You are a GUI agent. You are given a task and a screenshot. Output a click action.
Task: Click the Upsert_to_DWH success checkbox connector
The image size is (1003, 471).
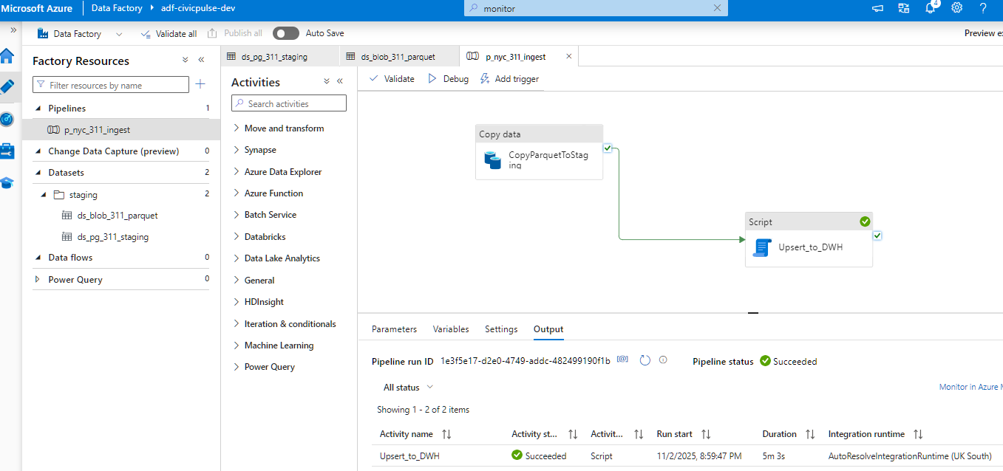(x=877, y=235)
